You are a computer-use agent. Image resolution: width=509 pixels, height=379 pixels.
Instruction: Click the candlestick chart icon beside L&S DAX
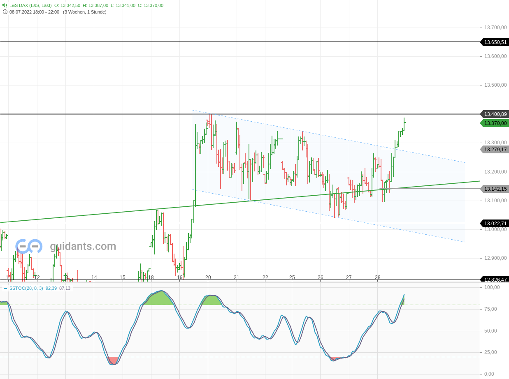tap(5, 5)
